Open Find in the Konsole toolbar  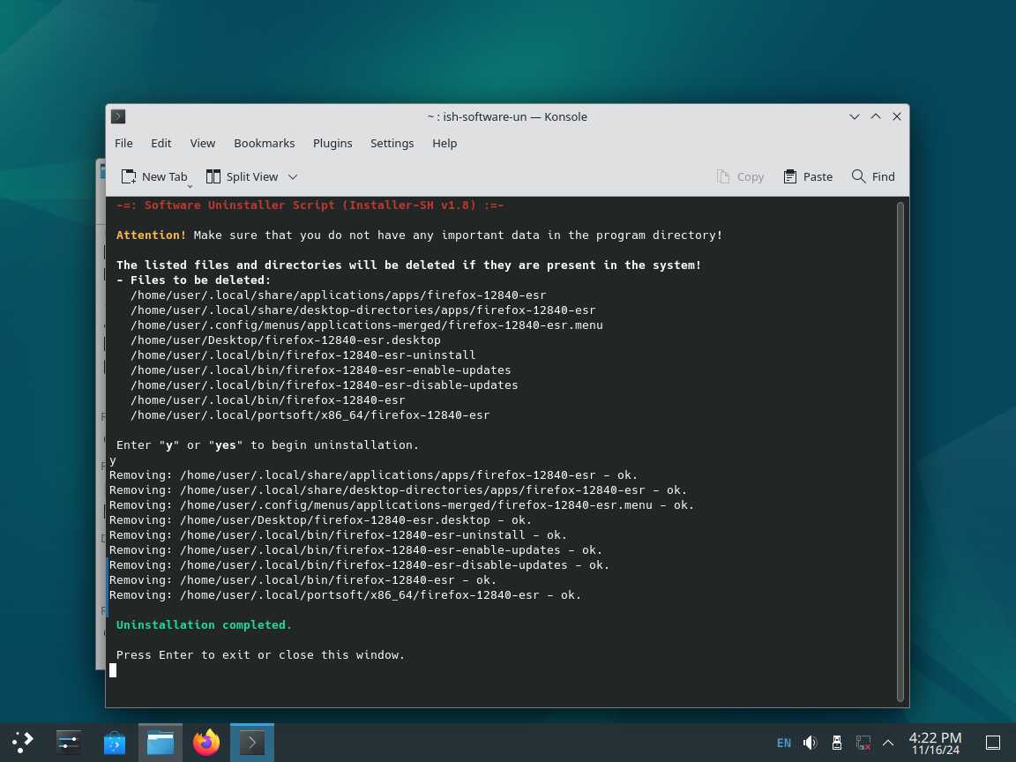click(873, 177)
